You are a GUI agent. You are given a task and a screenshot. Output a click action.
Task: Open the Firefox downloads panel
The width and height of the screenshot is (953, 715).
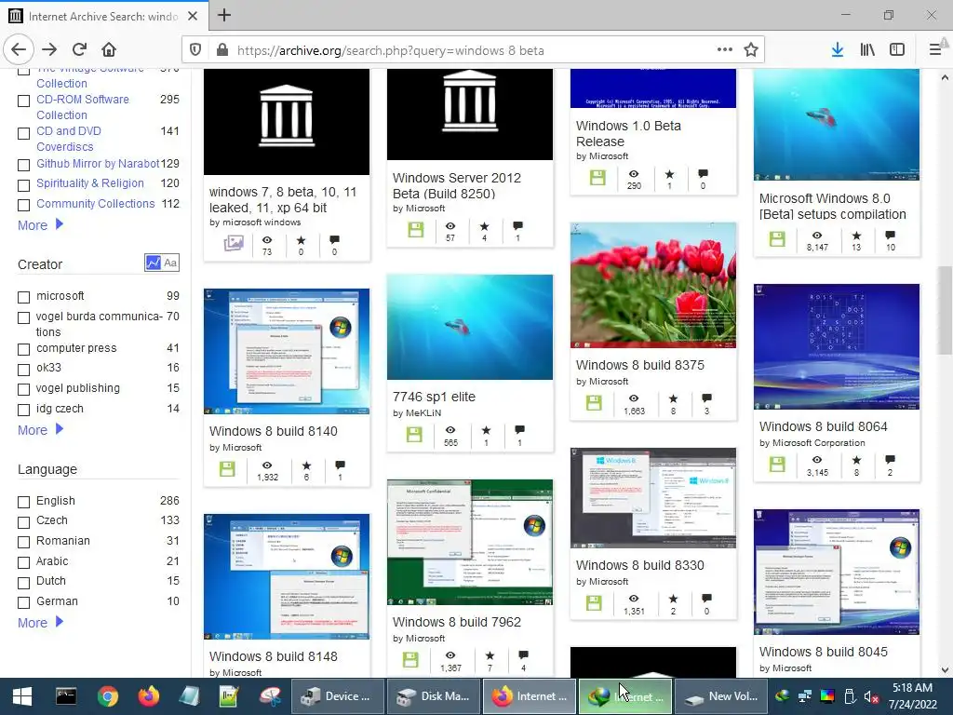pos(838,50)
